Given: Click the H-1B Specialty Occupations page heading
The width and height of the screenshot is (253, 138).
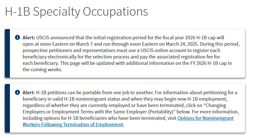Looking at the screenshot, I should click(76, 11).
